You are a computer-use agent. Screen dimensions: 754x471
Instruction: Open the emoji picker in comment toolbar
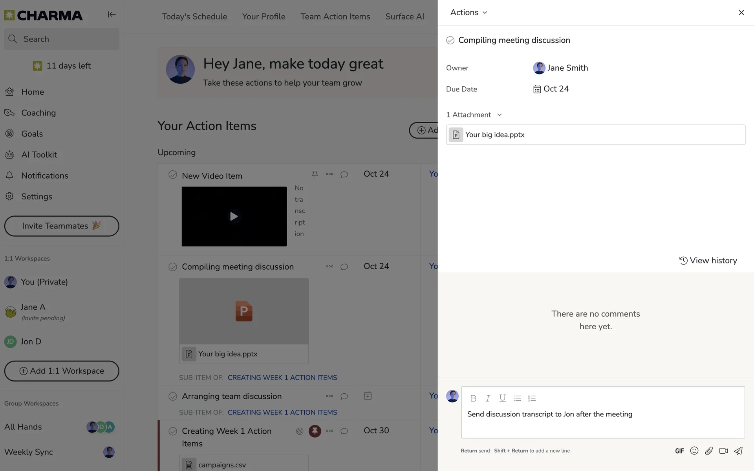(694, 451)
